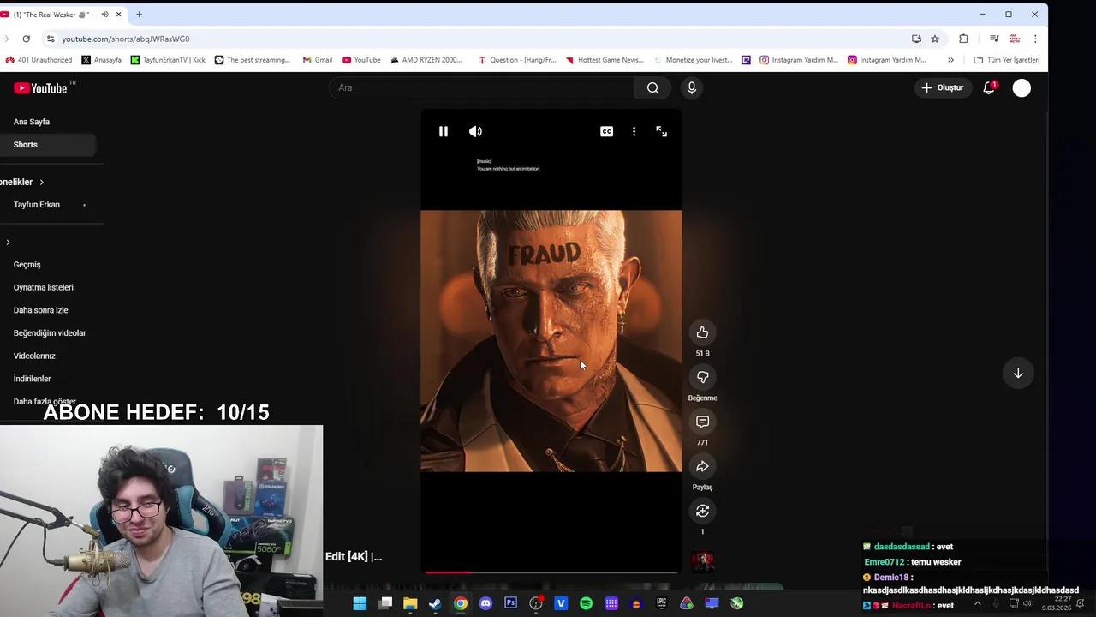Open the comments showing 771 comments
Image resolution: width=1096 pixels, height=617 pixels.
[x=702, y=422]
